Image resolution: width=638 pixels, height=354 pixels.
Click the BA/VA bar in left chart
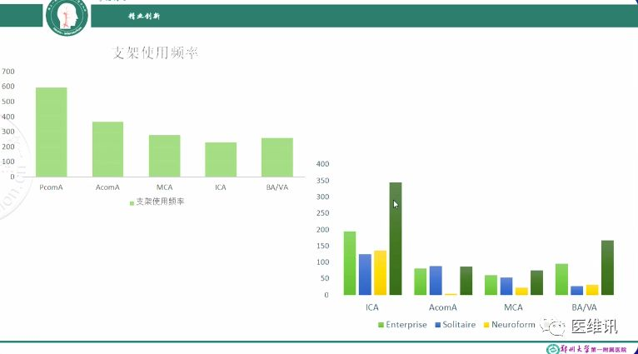pos(277,157)
